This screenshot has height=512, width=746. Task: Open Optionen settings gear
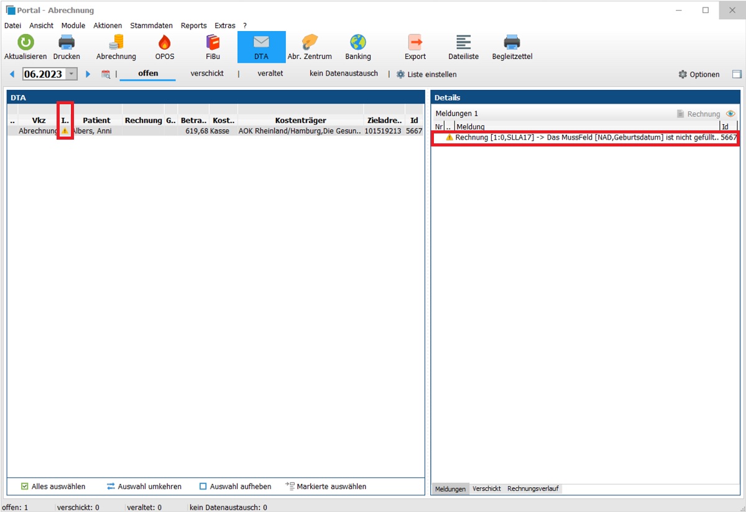699,74
